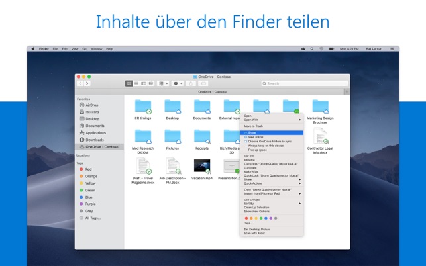Open the group-by grid dropdown in toolbar
Screen dimensions: 426x266
163,83
